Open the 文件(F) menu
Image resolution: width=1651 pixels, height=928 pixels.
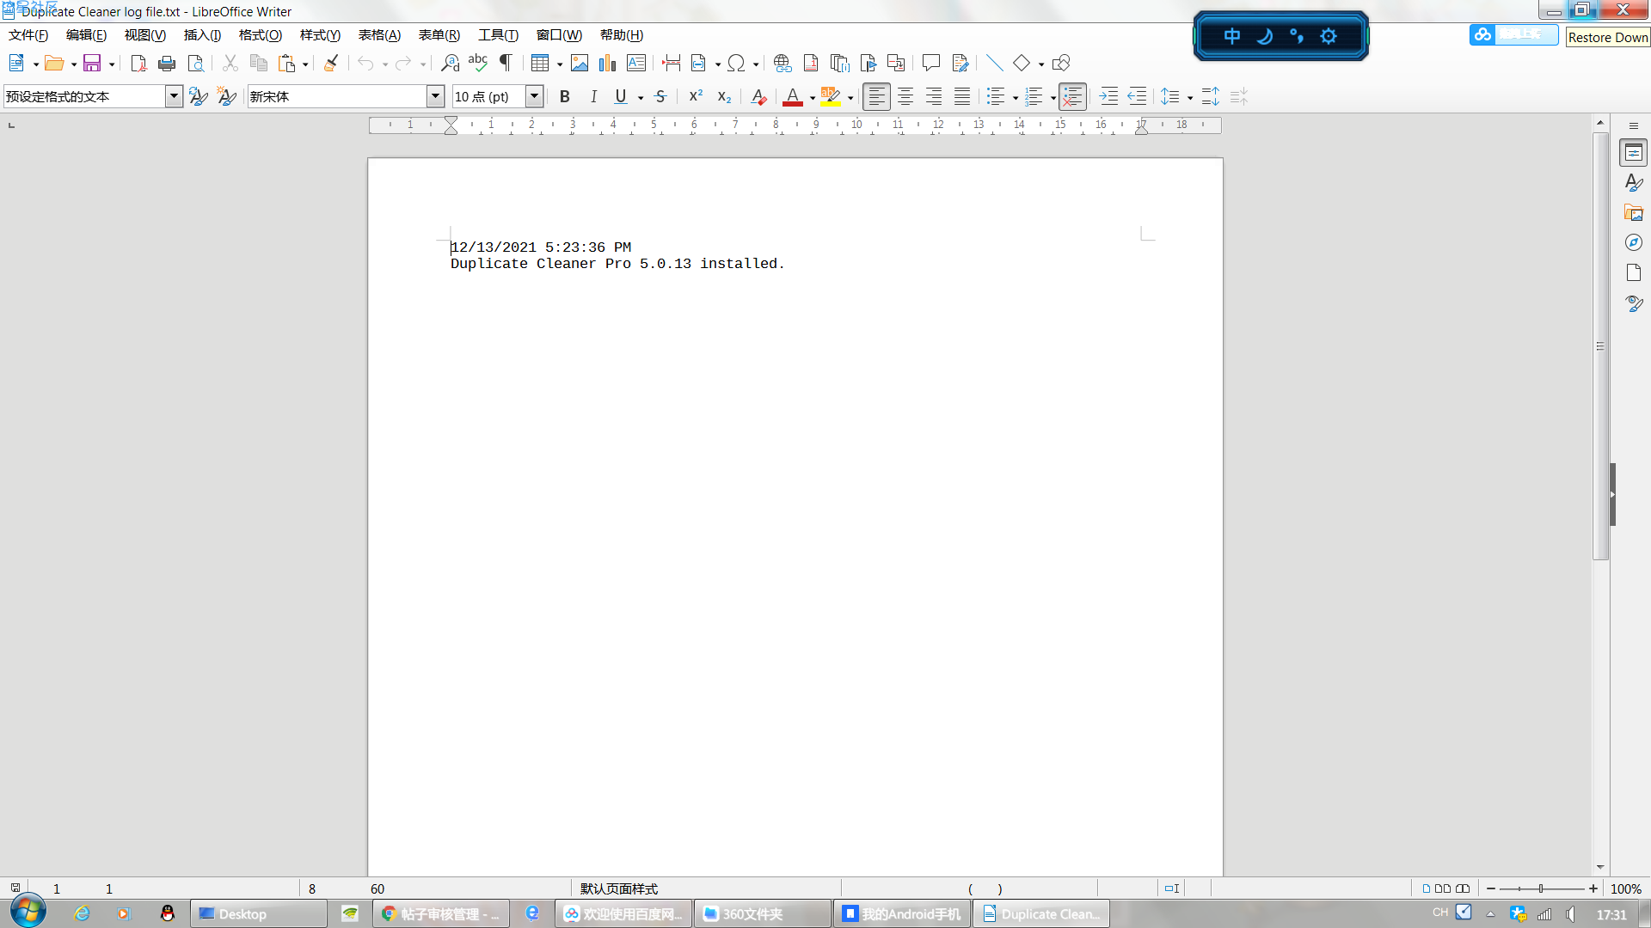[x=28, y=35]
